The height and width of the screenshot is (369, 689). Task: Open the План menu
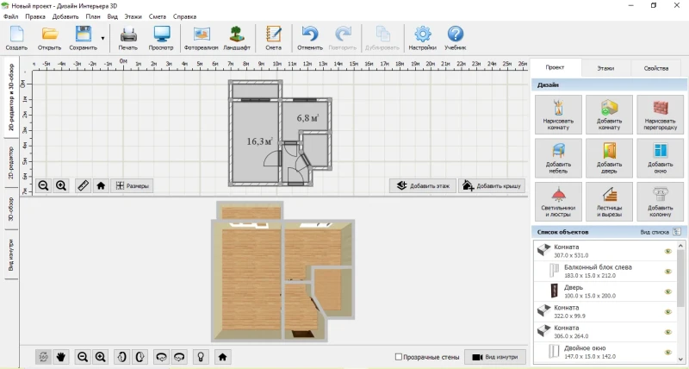(93, 16)
